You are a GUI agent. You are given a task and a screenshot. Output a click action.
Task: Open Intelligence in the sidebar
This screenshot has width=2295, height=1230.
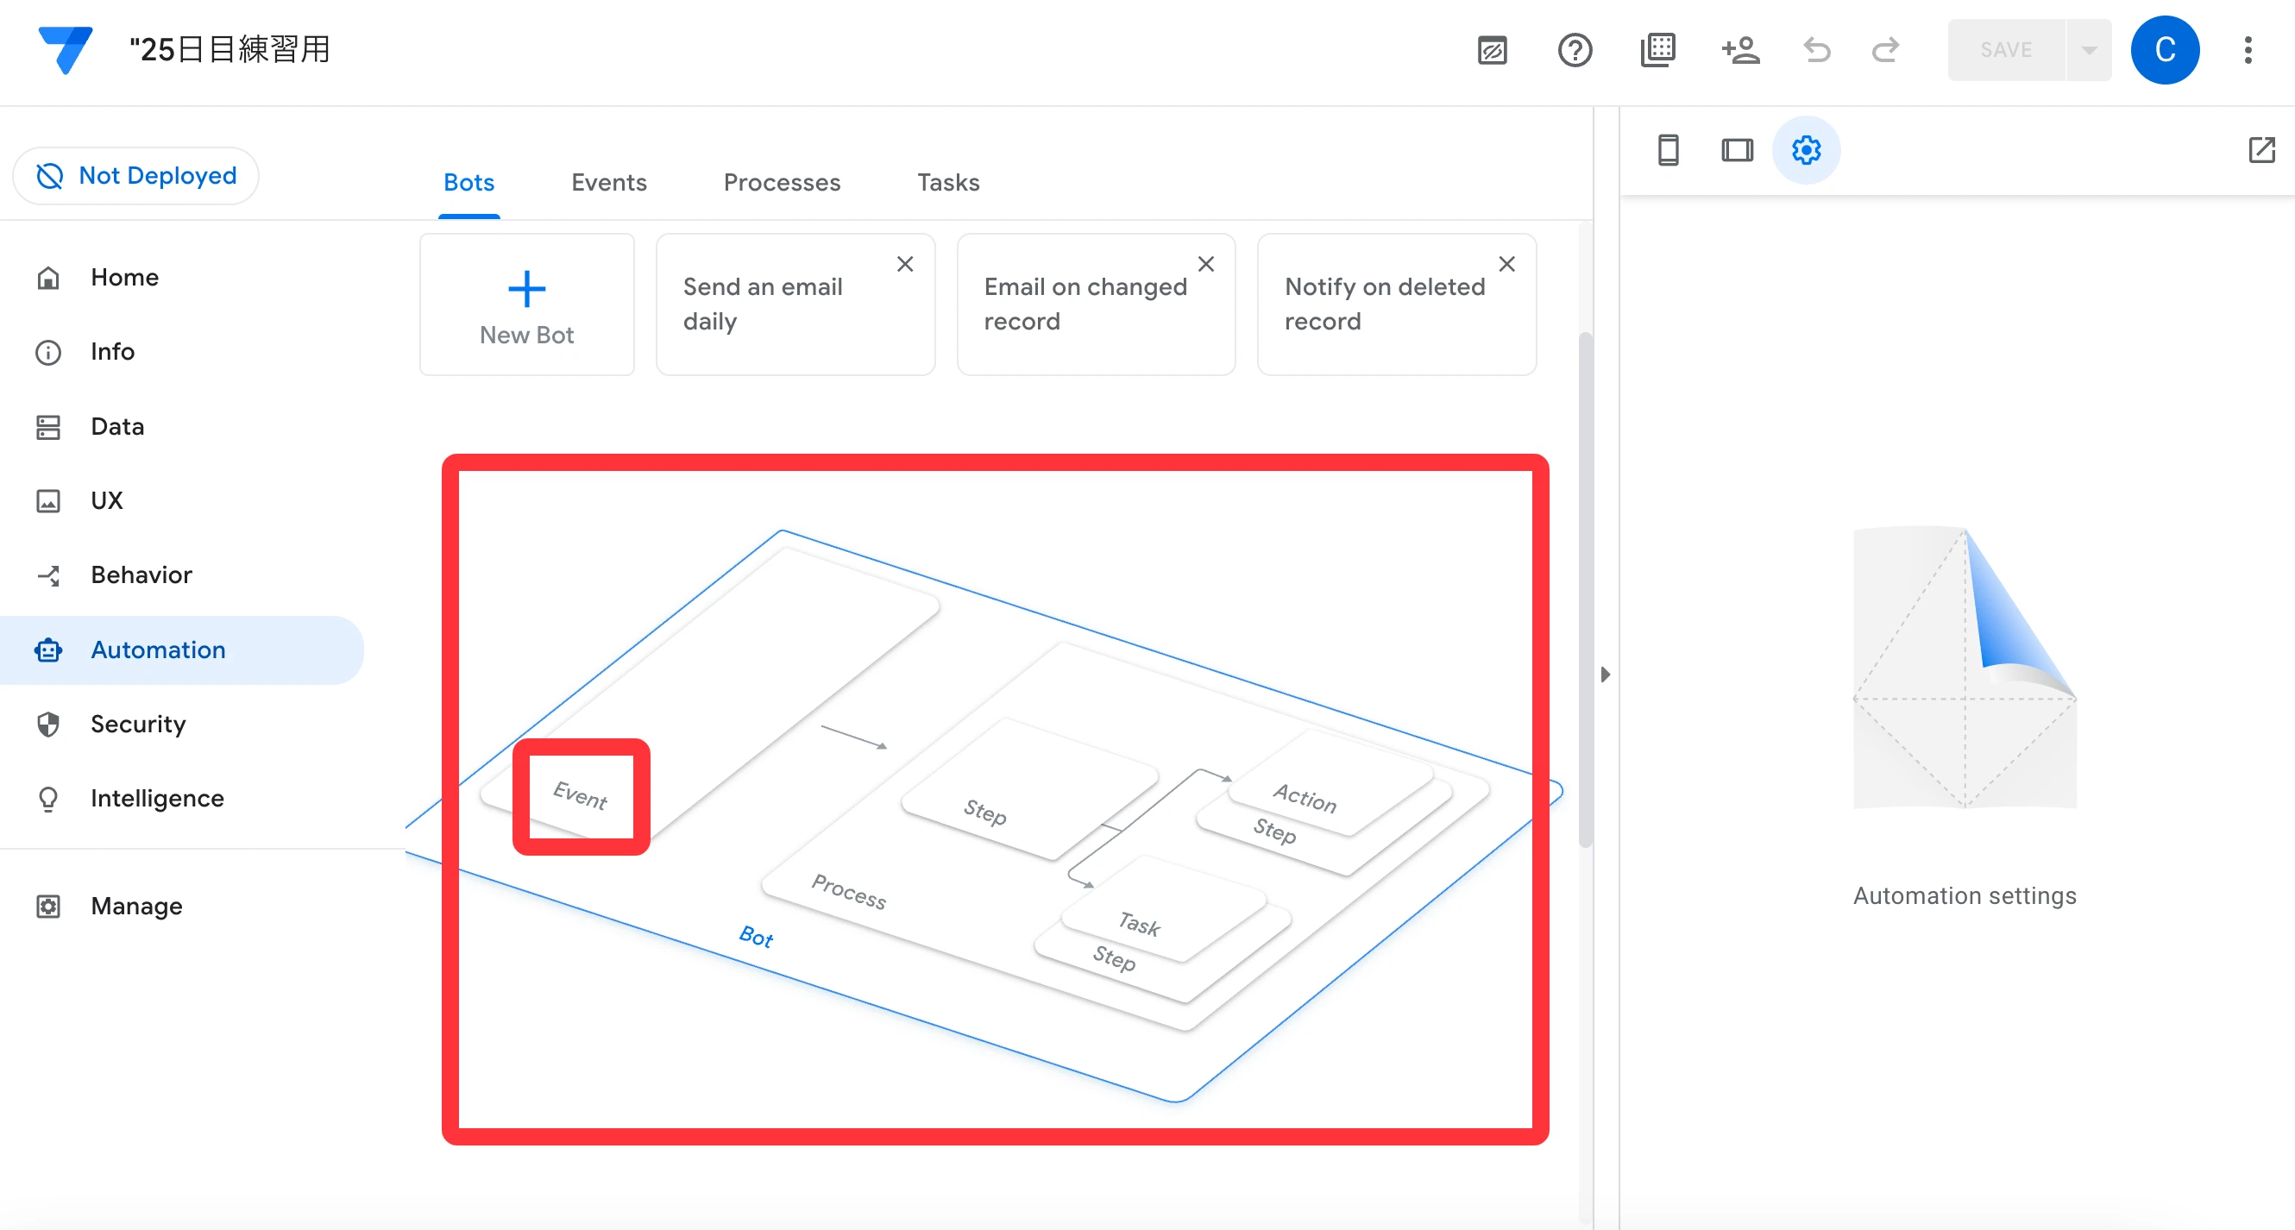click(x=183, y=798)
